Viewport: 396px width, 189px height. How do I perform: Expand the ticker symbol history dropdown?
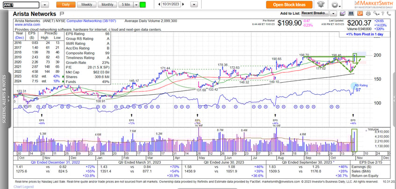tap(44, 5)
